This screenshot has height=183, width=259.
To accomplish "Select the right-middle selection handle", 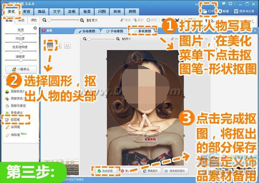I will click(184, 97).
